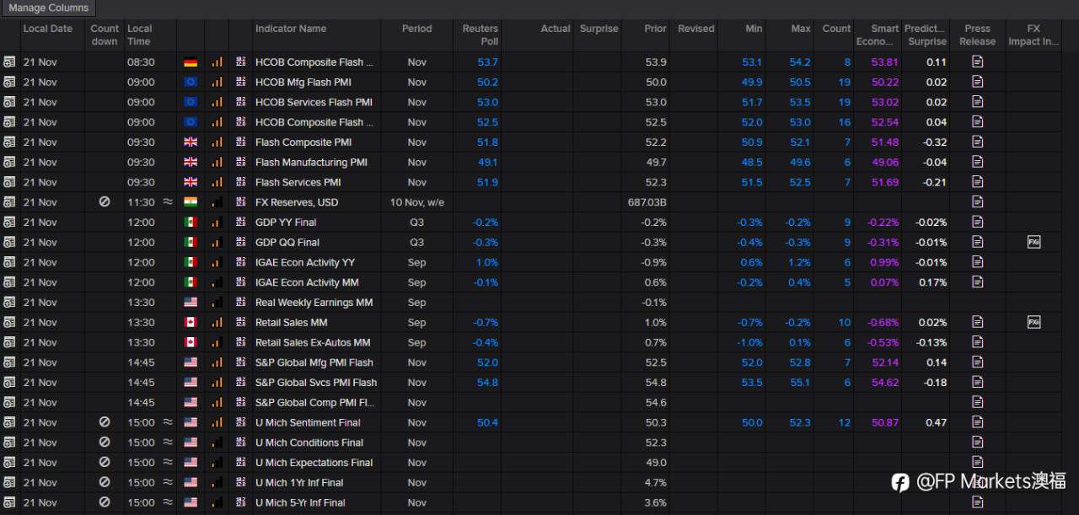Sort by the Local Date column header
Viewport: 1079px width, 515px height.
point(48,29)
